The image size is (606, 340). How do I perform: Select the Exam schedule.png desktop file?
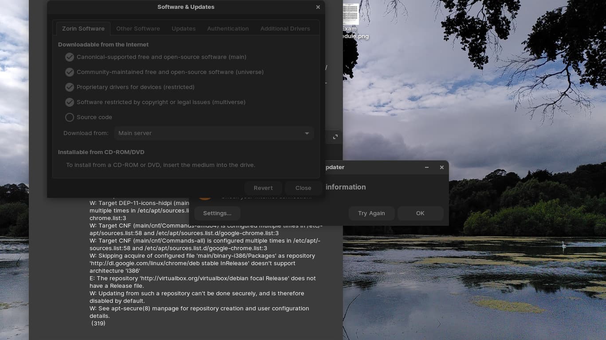click(351, 15)
